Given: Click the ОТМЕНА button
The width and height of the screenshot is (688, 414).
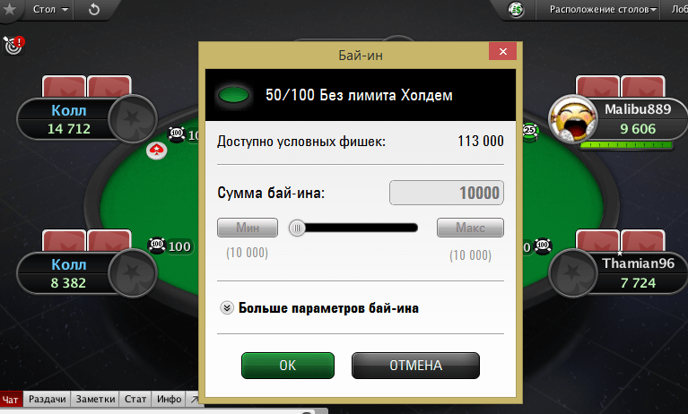Looking at the screenshot, I should tap(415, 366).
